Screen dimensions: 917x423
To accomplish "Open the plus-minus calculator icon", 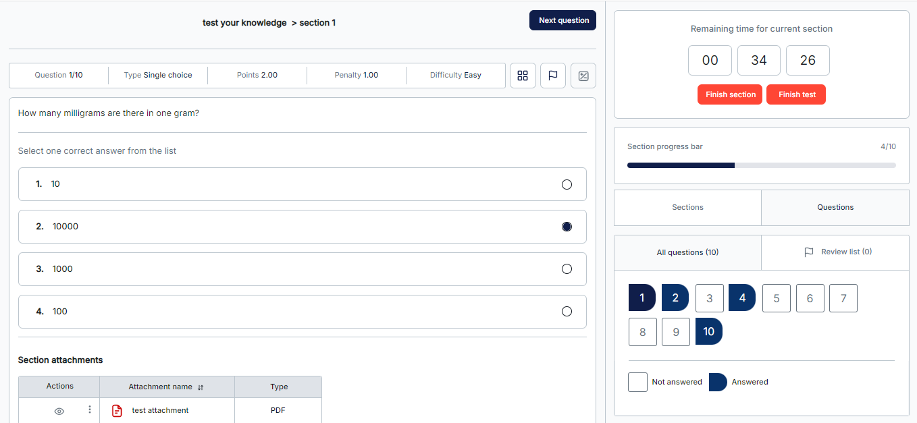I will (x=583, y=76).
